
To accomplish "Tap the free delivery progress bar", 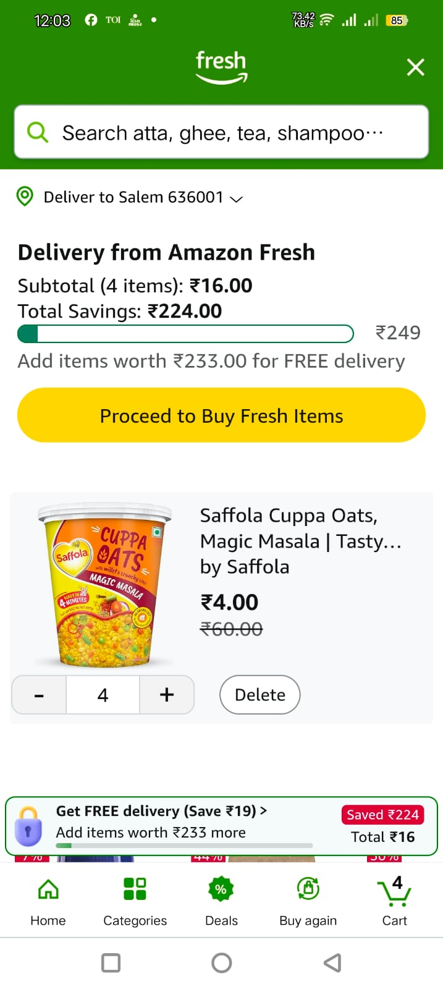I will point(185,334).
